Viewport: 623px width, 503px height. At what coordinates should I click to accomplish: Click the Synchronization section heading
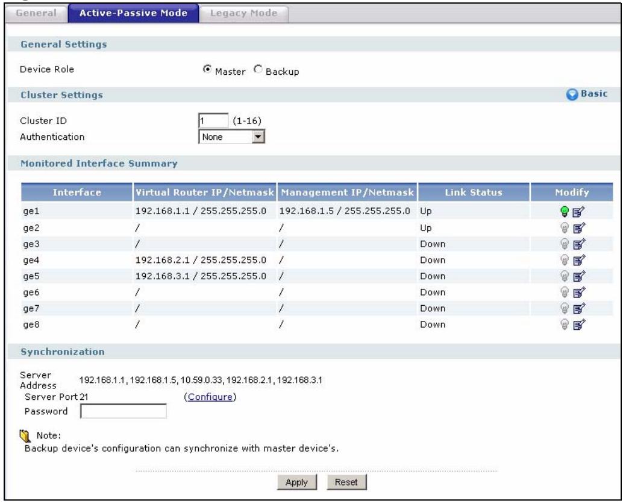tap(63, 352)
